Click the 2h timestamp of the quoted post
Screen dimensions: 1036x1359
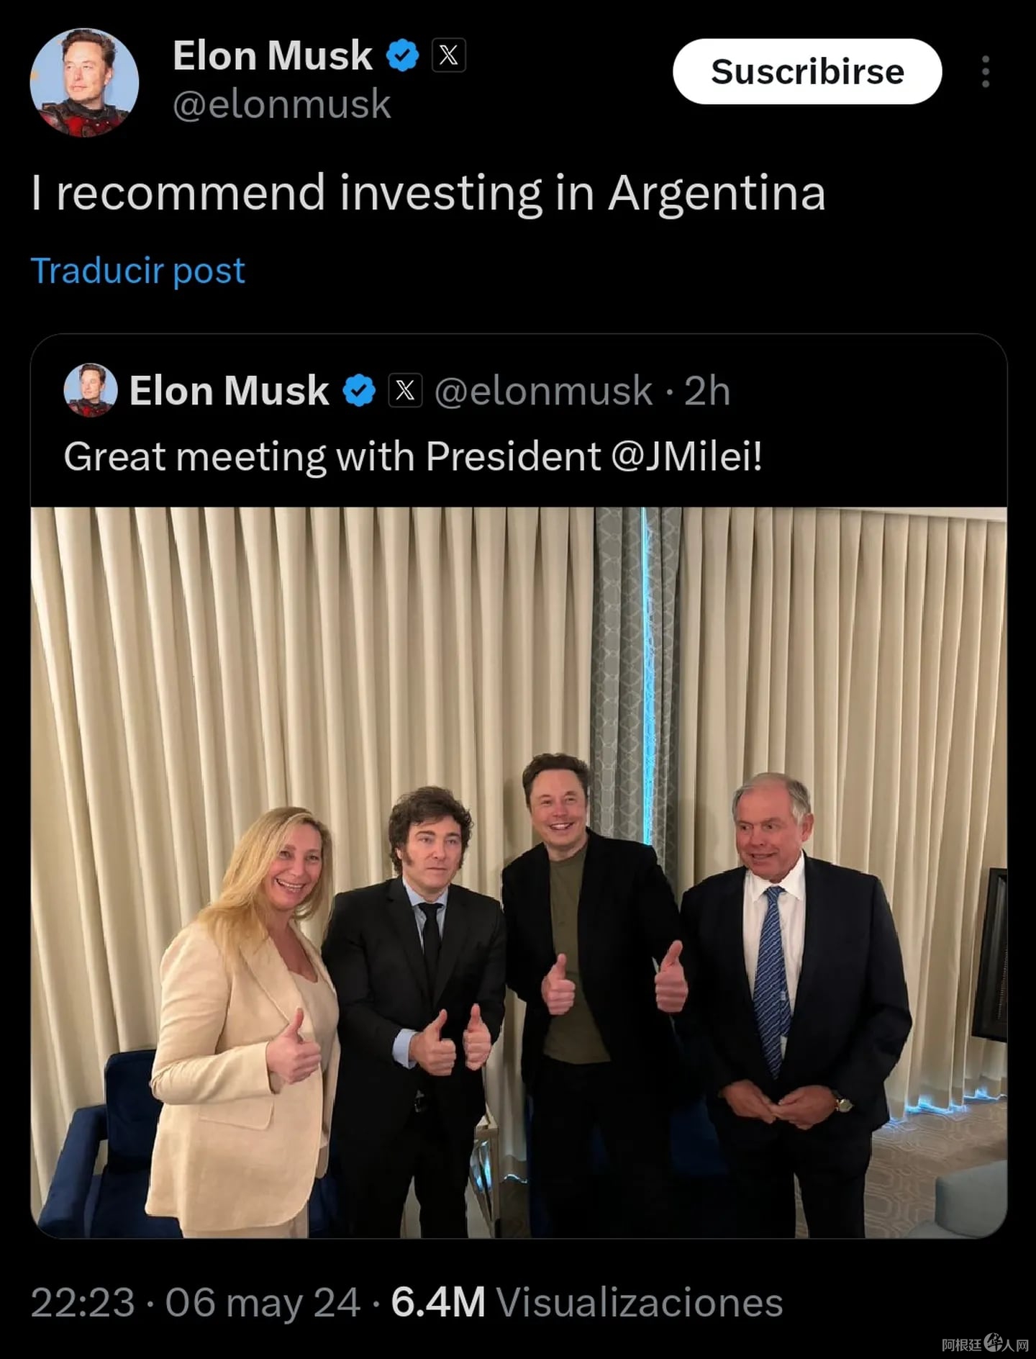click(x=706, y=391)
